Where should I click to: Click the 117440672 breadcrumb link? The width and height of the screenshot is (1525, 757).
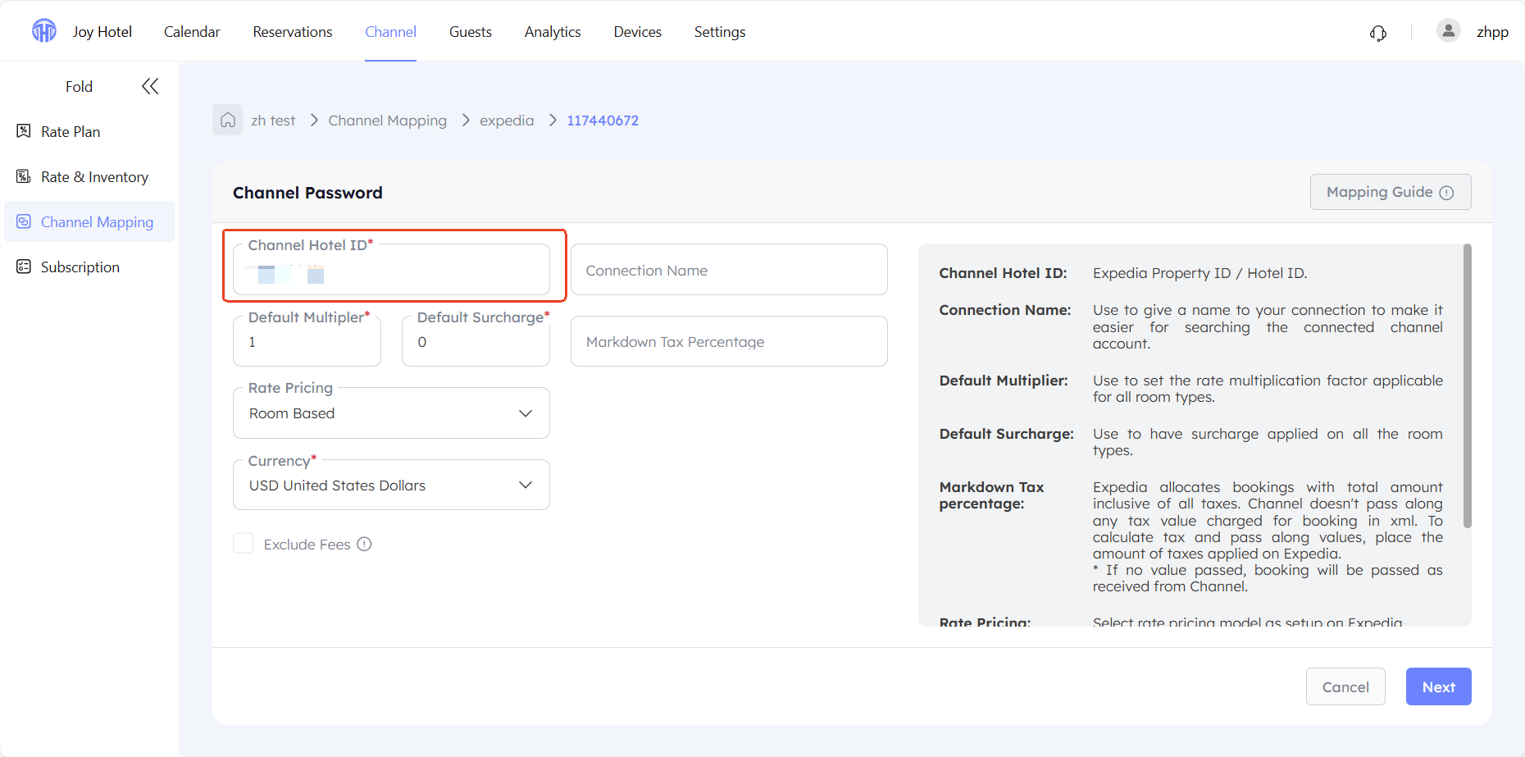(x=603, y=121)
